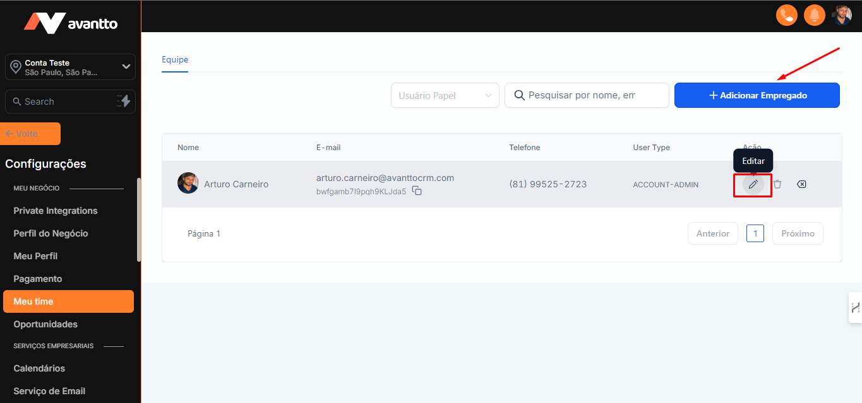The image size is (862, 403).
Task: Click the copy icon beside user ID
Action: (x=417, y=191)
